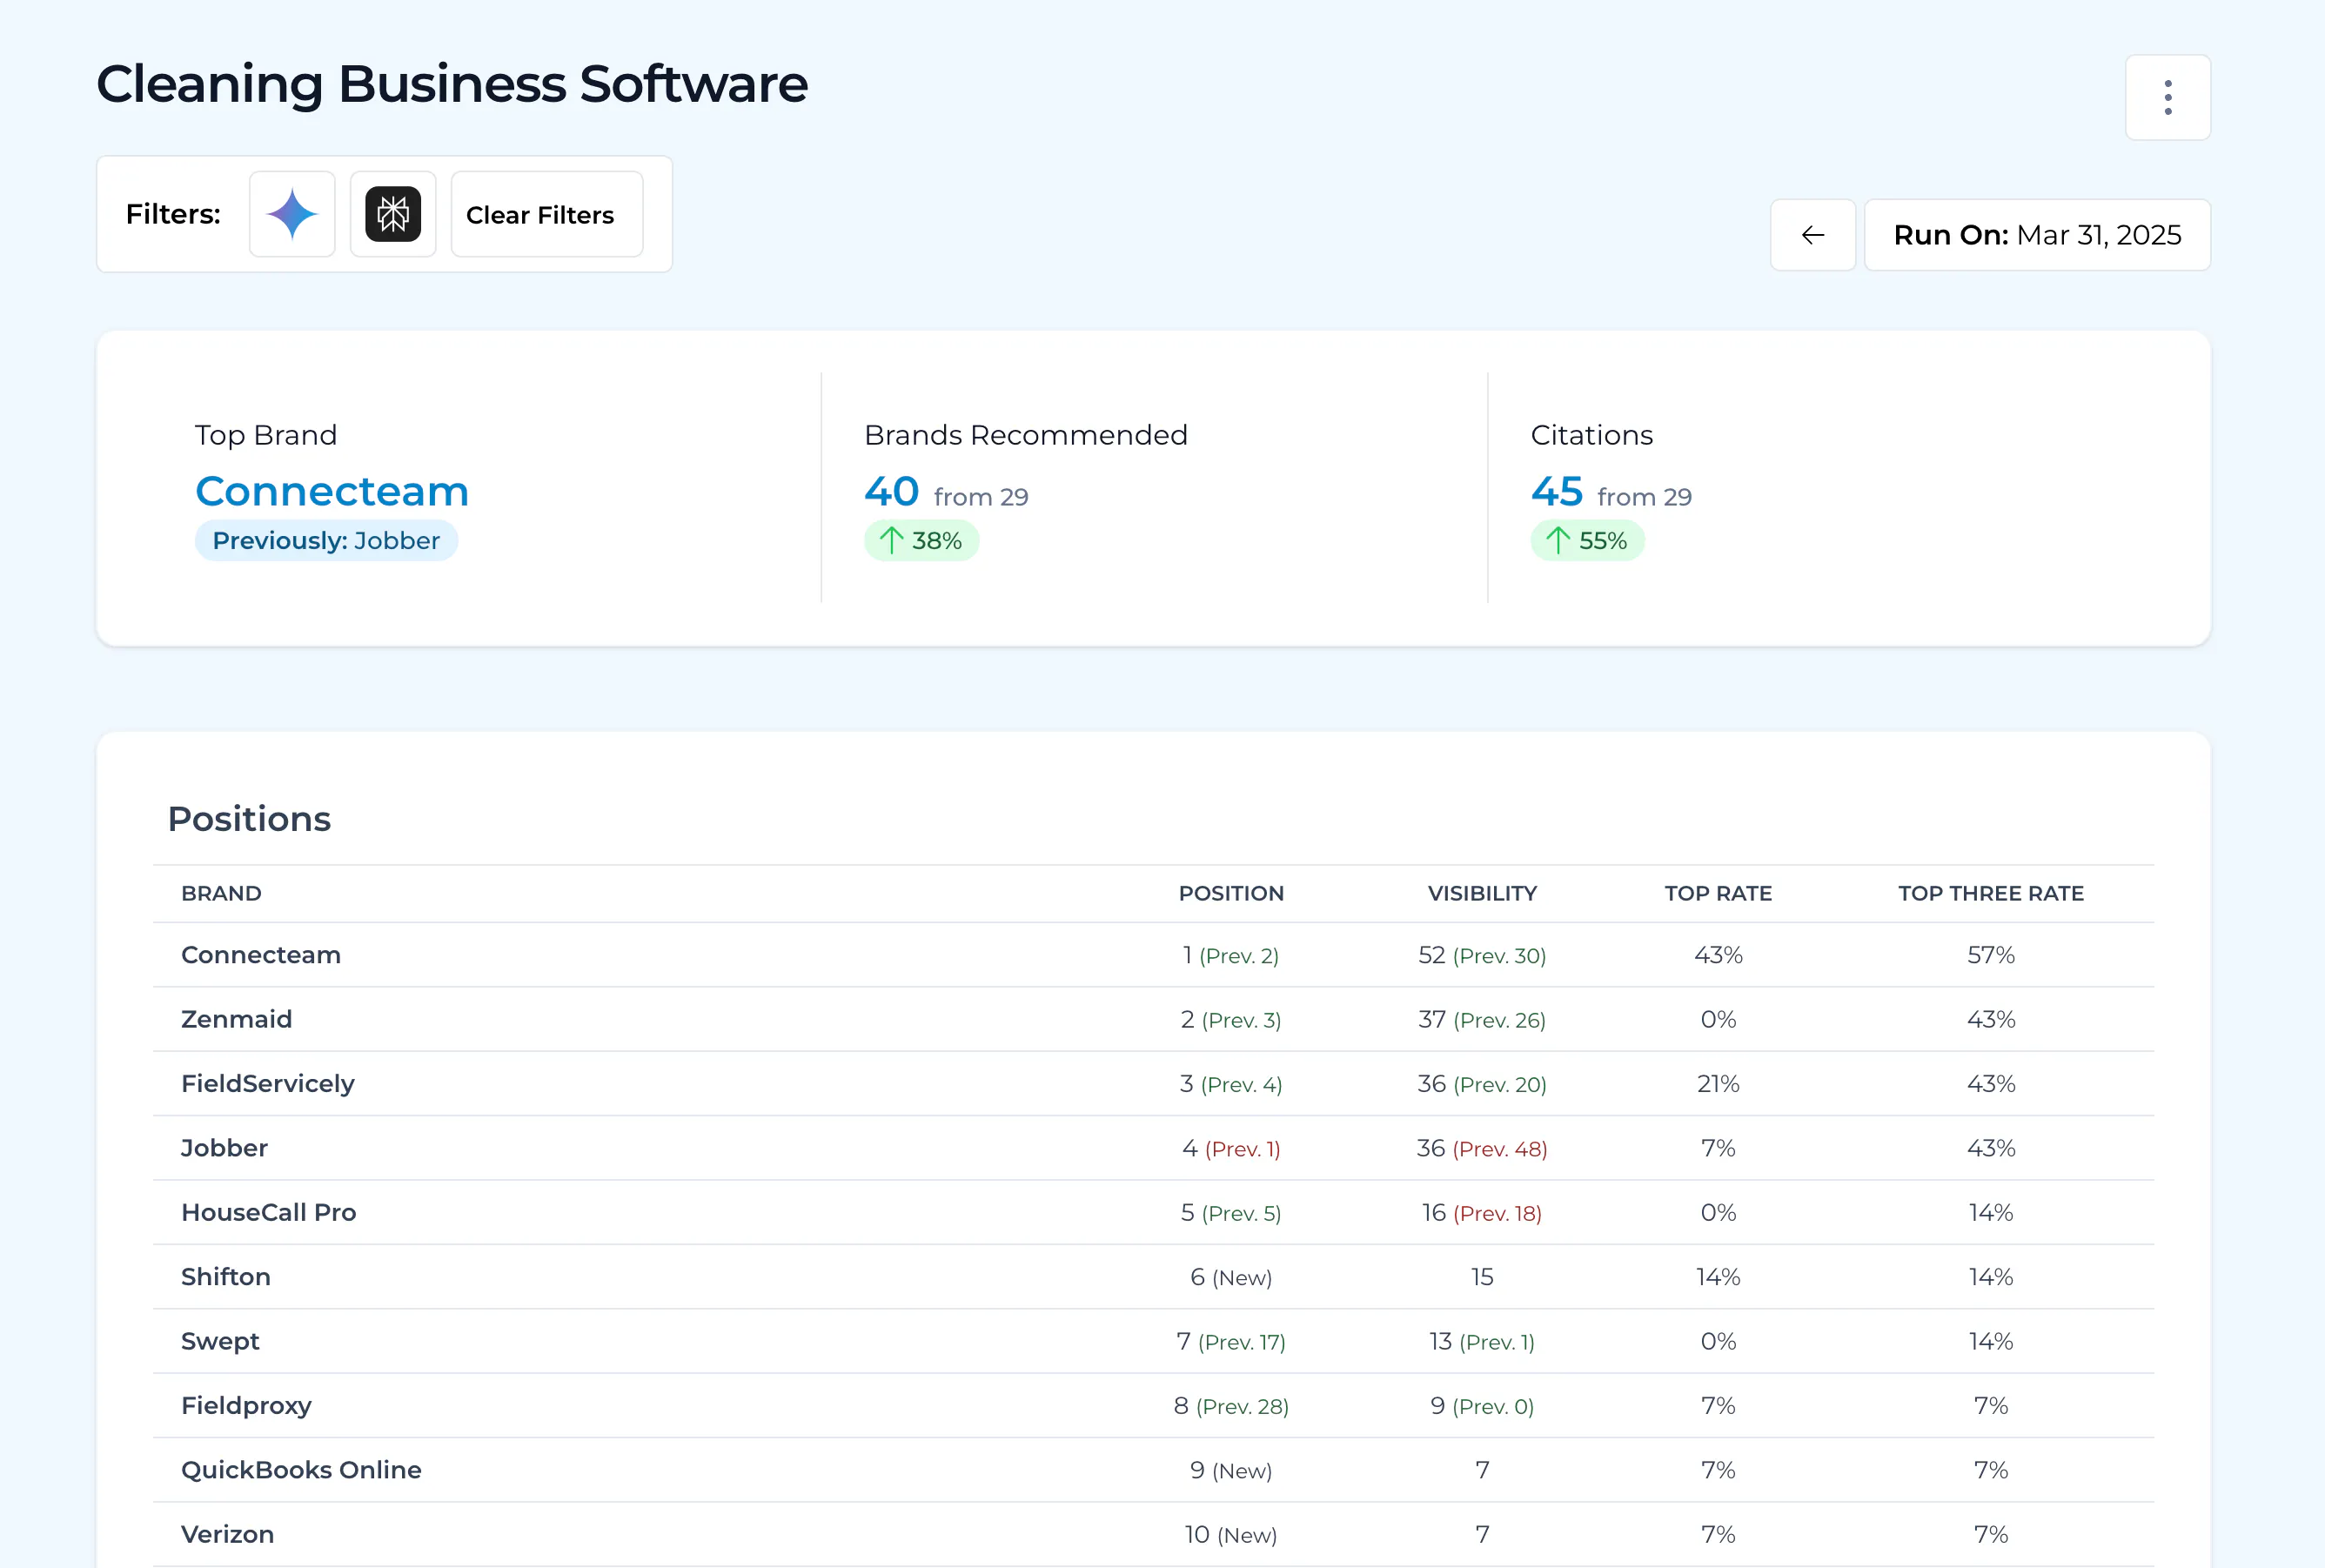Click the Cleaning Business Software title
Screen dimensions: 2325x1568
[x=452, y=84]
